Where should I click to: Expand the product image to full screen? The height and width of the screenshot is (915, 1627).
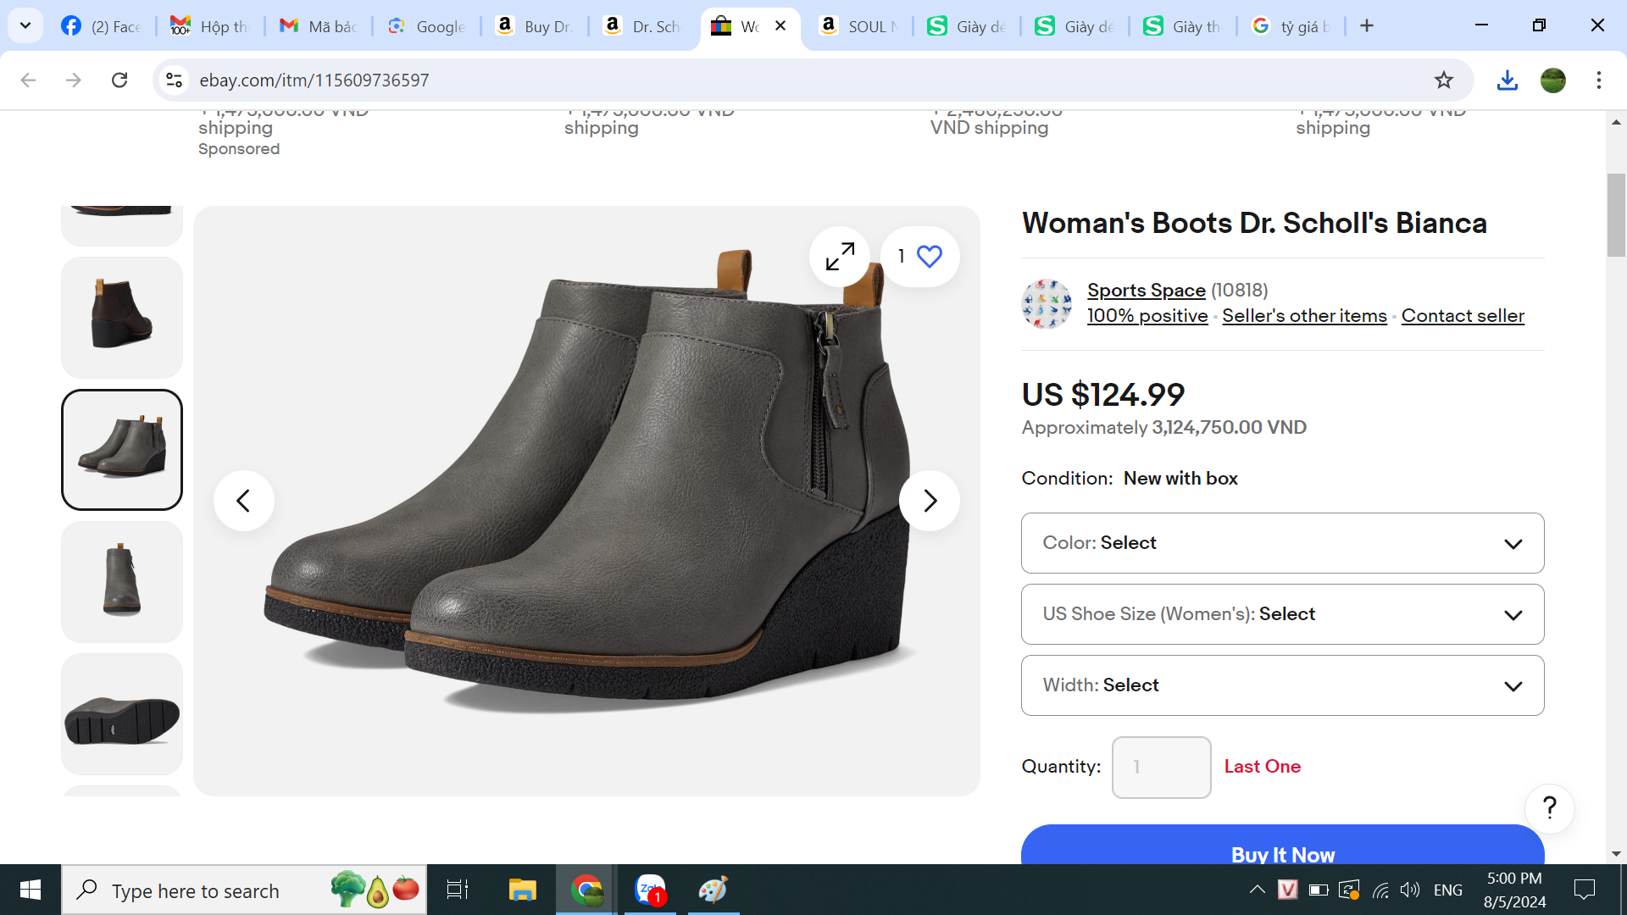[840, 256]
